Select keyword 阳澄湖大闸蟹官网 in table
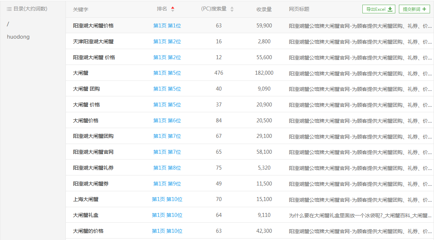434x240 pixels. (x=93, y=152)
